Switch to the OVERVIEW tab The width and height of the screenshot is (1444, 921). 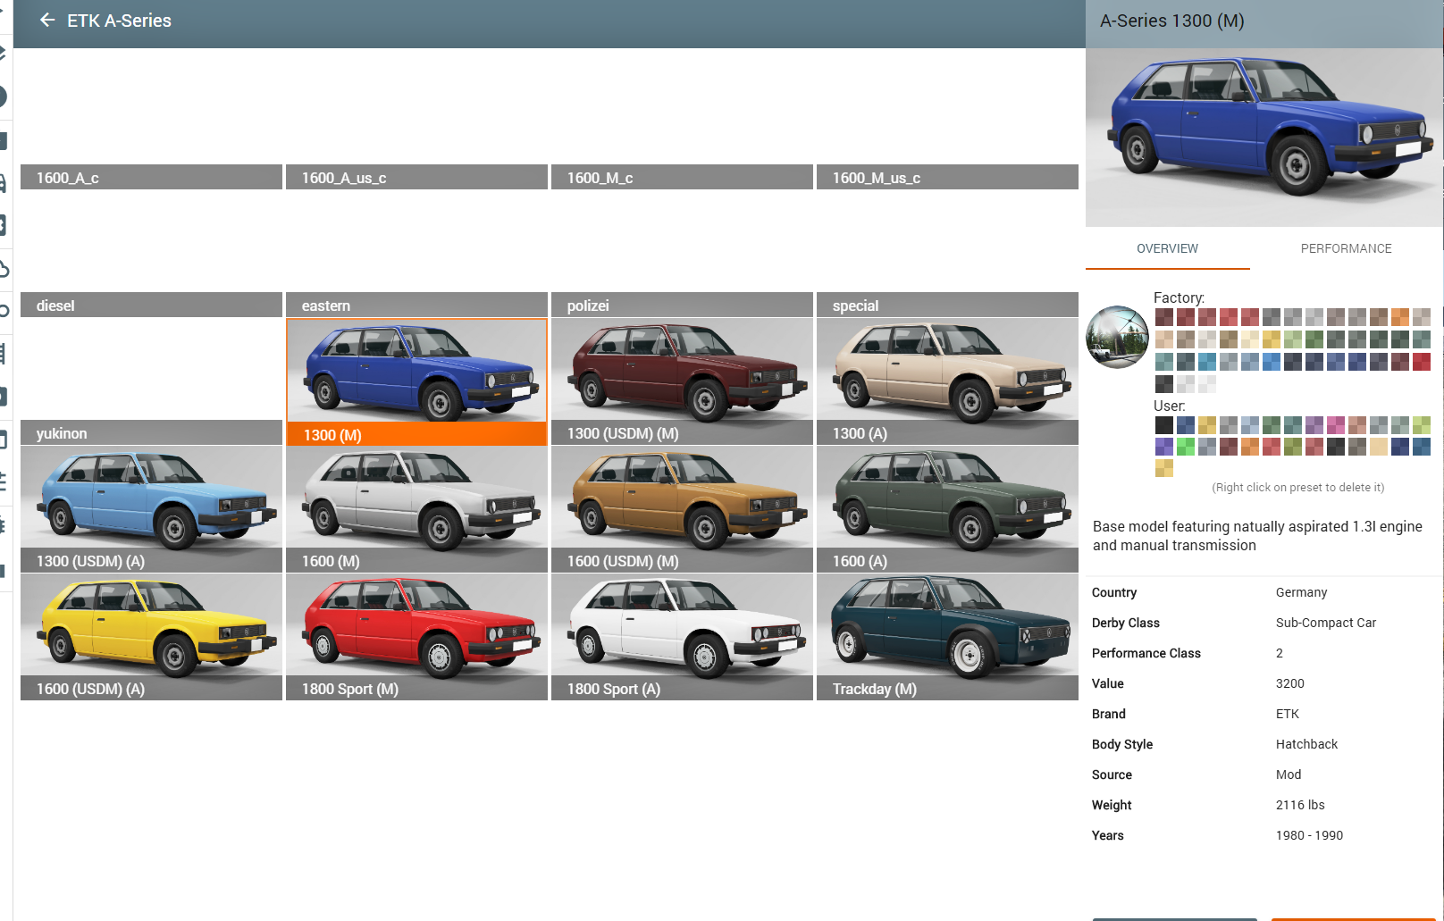tap(1167, 248)
